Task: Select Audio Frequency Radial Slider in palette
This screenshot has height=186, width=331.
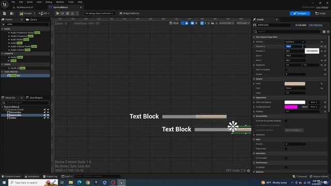Action: (x=25, y=33)
